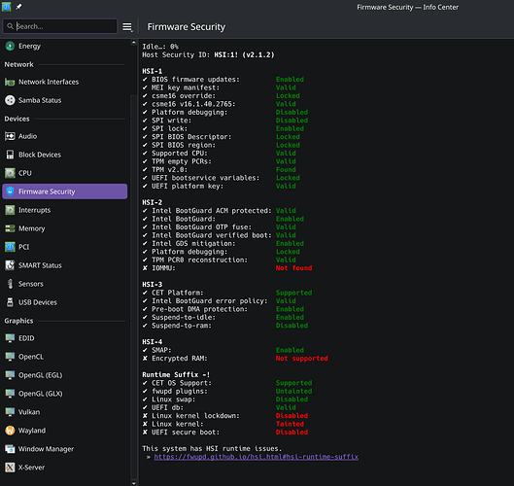Click the pin window icon in titlebar
This screenshot has height=486, width=514.
(x=18, y=7)
